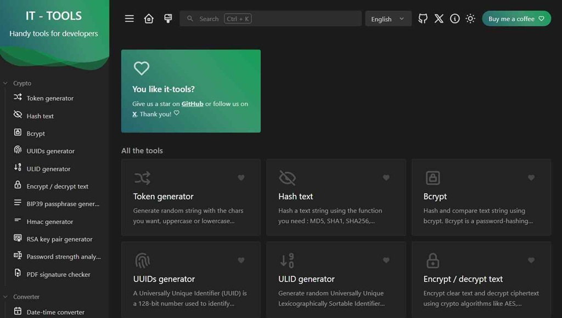Click the Token generator card shuffle icon
Screen dimensions: 562x318
[142, 178]
